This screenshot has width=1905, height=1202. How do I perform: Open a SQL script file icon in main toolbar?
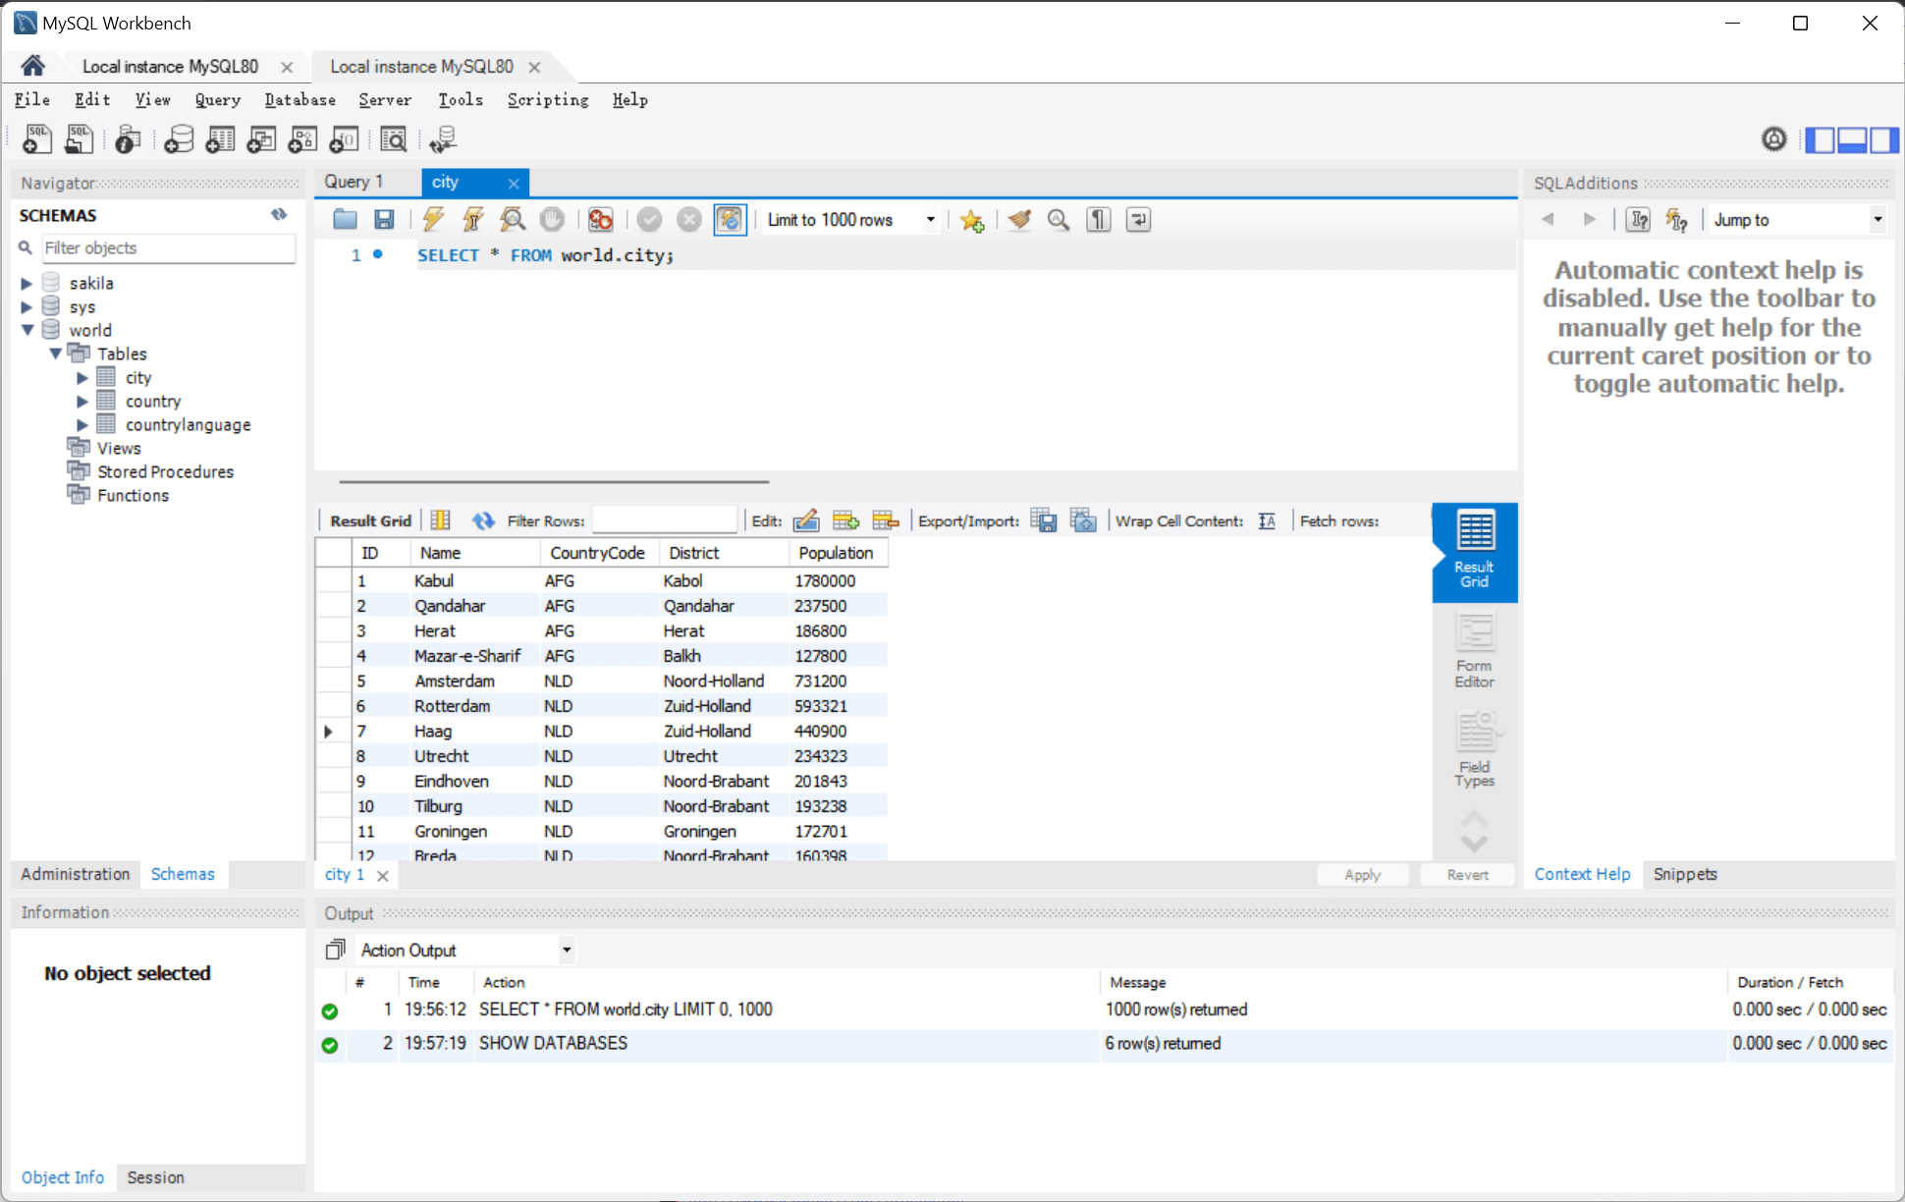[79, 139]
